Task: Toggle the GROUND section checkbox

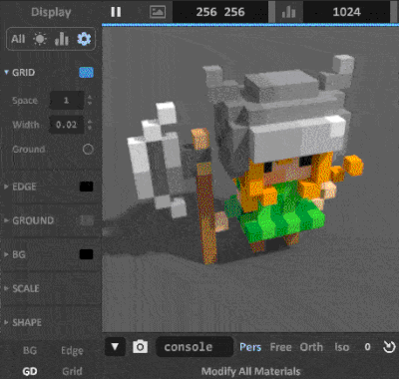Action: (x=87, y=220)
